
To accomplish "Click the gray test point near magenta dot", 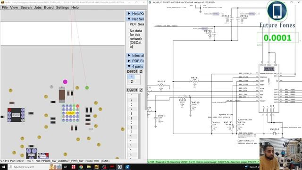I will click(x=51, y=87).
